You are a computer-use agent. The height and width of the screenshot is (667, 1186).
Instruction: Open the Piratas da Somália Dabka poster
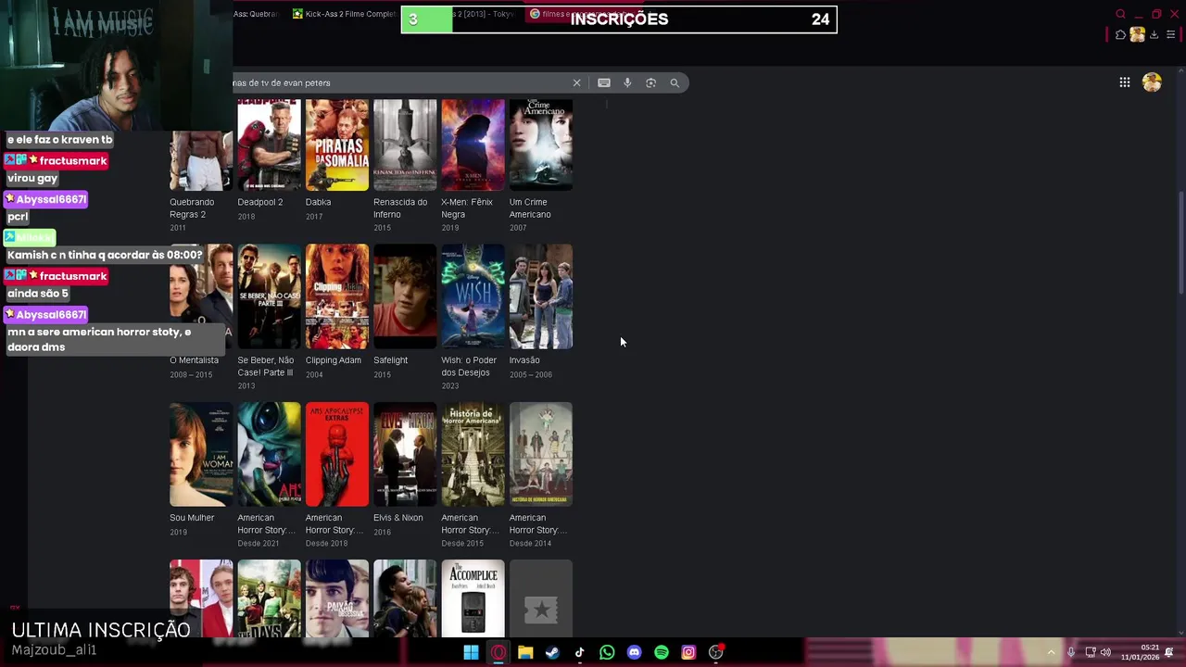(x=337, y=145)
